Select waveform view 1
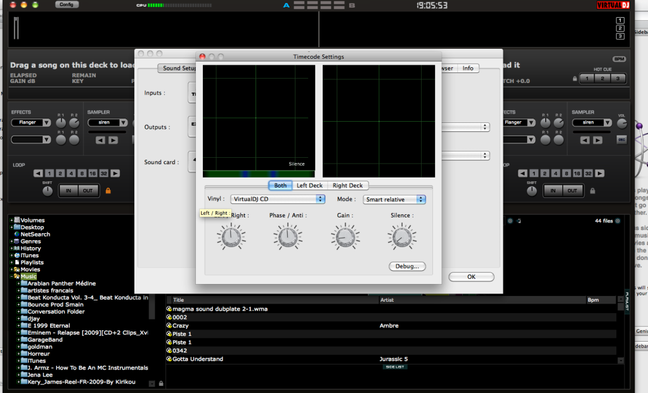 point(620,20)
